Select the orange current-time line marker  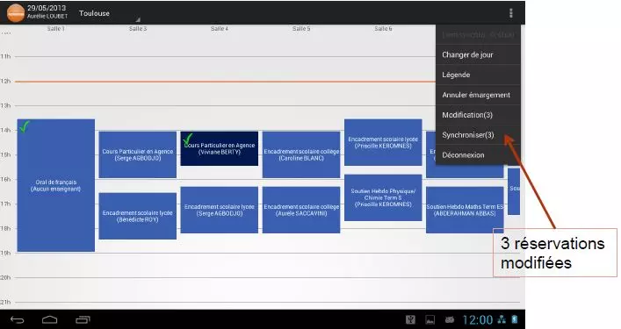point(225,82)
